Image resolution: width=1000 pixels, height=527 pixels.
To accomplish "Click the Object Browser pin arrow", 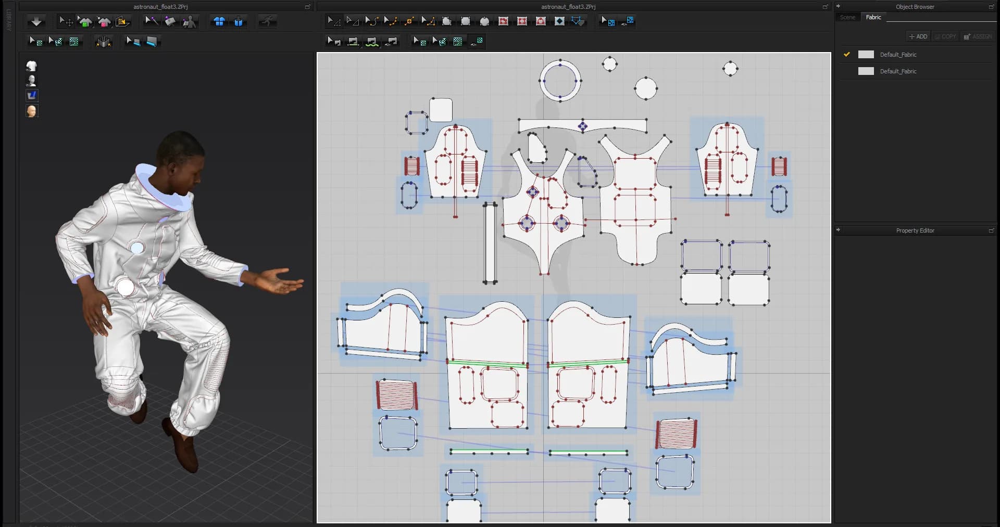I will pyautogui.click(x=838, y=6).
